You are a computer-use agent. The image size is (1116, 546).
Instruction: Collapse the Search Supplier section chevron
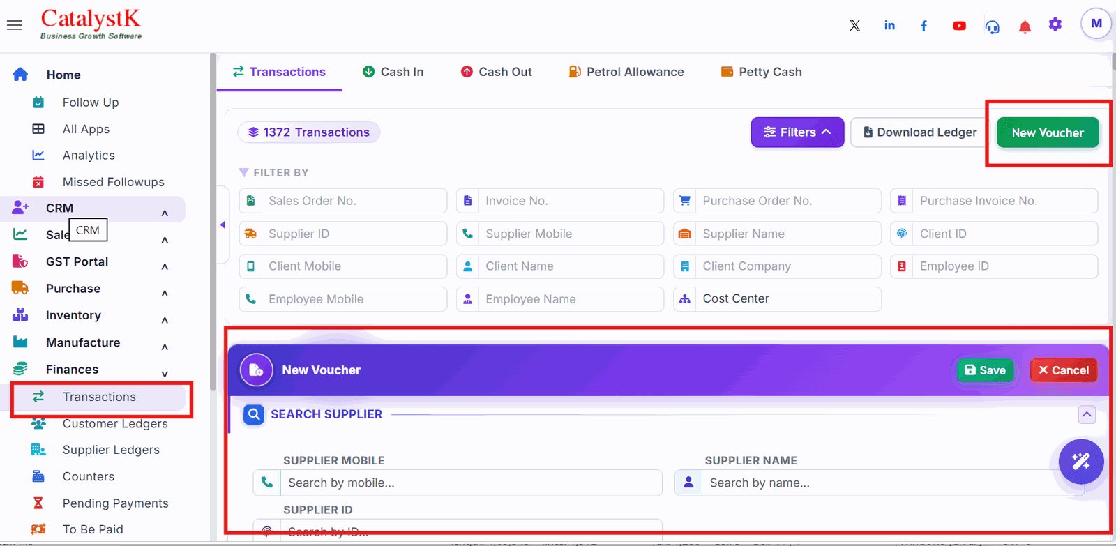1087,414
